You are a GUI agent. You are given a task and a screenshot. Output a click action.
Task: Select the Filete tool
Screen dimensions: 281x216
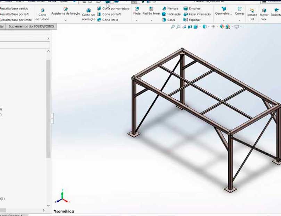click(x=137, y=11)
